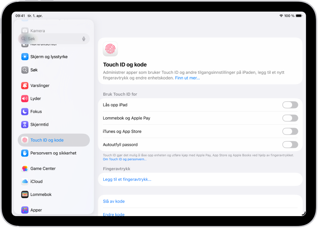The height and width of the screenshot is (229, 318).
Task: Open the Finn ut mer link
Action: [188, 78]
